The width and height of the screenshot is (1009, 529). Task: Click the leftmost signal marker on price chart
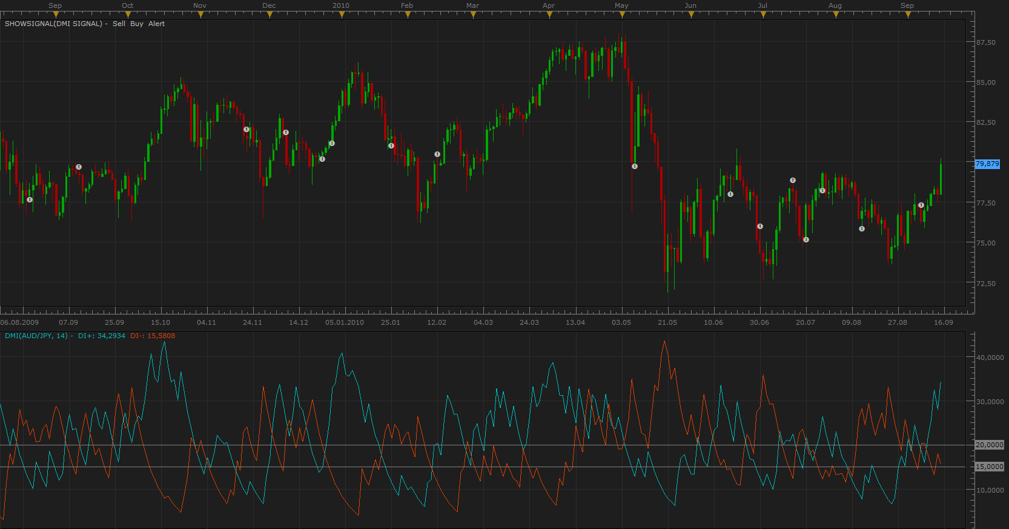(x=30, y=199)
